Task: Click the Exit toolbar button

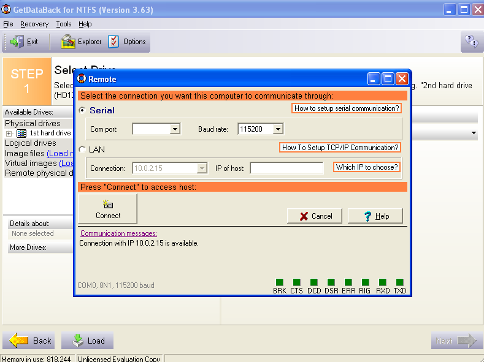Action: tap(24, 42)
